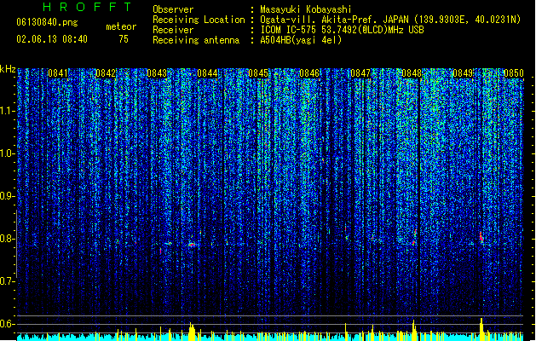536x341 pixels.
Task: Click the 0.9 kHz axis label
Action: [x=8, y=196]
